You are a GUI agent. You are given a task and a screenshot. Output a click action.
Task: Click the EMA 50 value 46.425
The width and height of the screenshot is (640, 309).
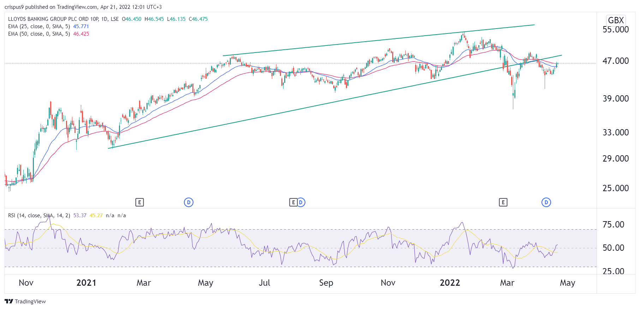81,34
